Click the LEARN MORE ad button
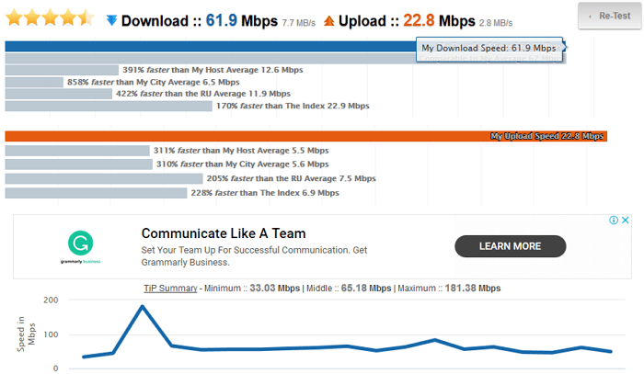 [x=510, y=246]
